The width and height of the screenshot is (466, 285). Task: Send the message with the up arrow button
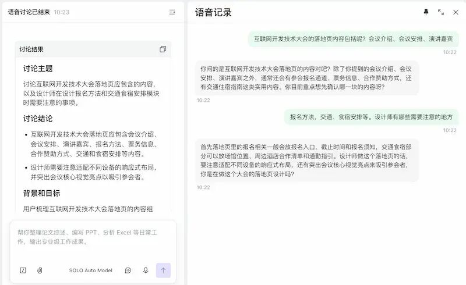pos(164,270)
